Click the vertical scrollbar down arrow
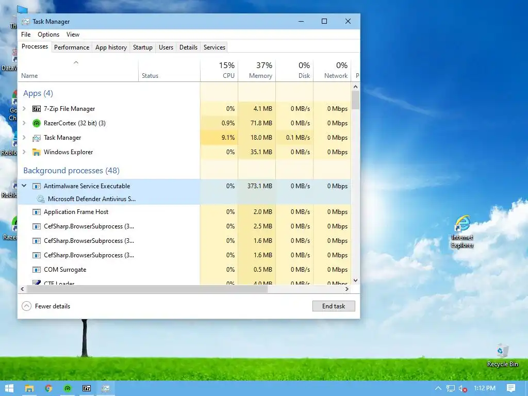The image size is (528, 396). [356, 280]
